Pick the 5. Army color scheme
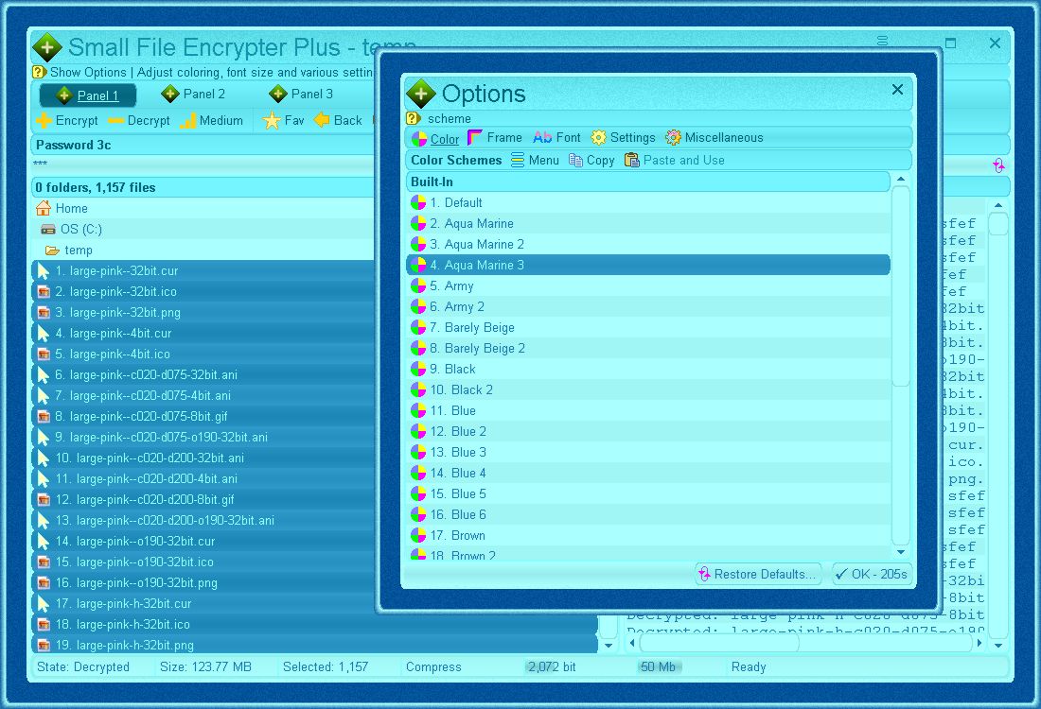This screenshot has height=709, width=1041. [648, 285]
